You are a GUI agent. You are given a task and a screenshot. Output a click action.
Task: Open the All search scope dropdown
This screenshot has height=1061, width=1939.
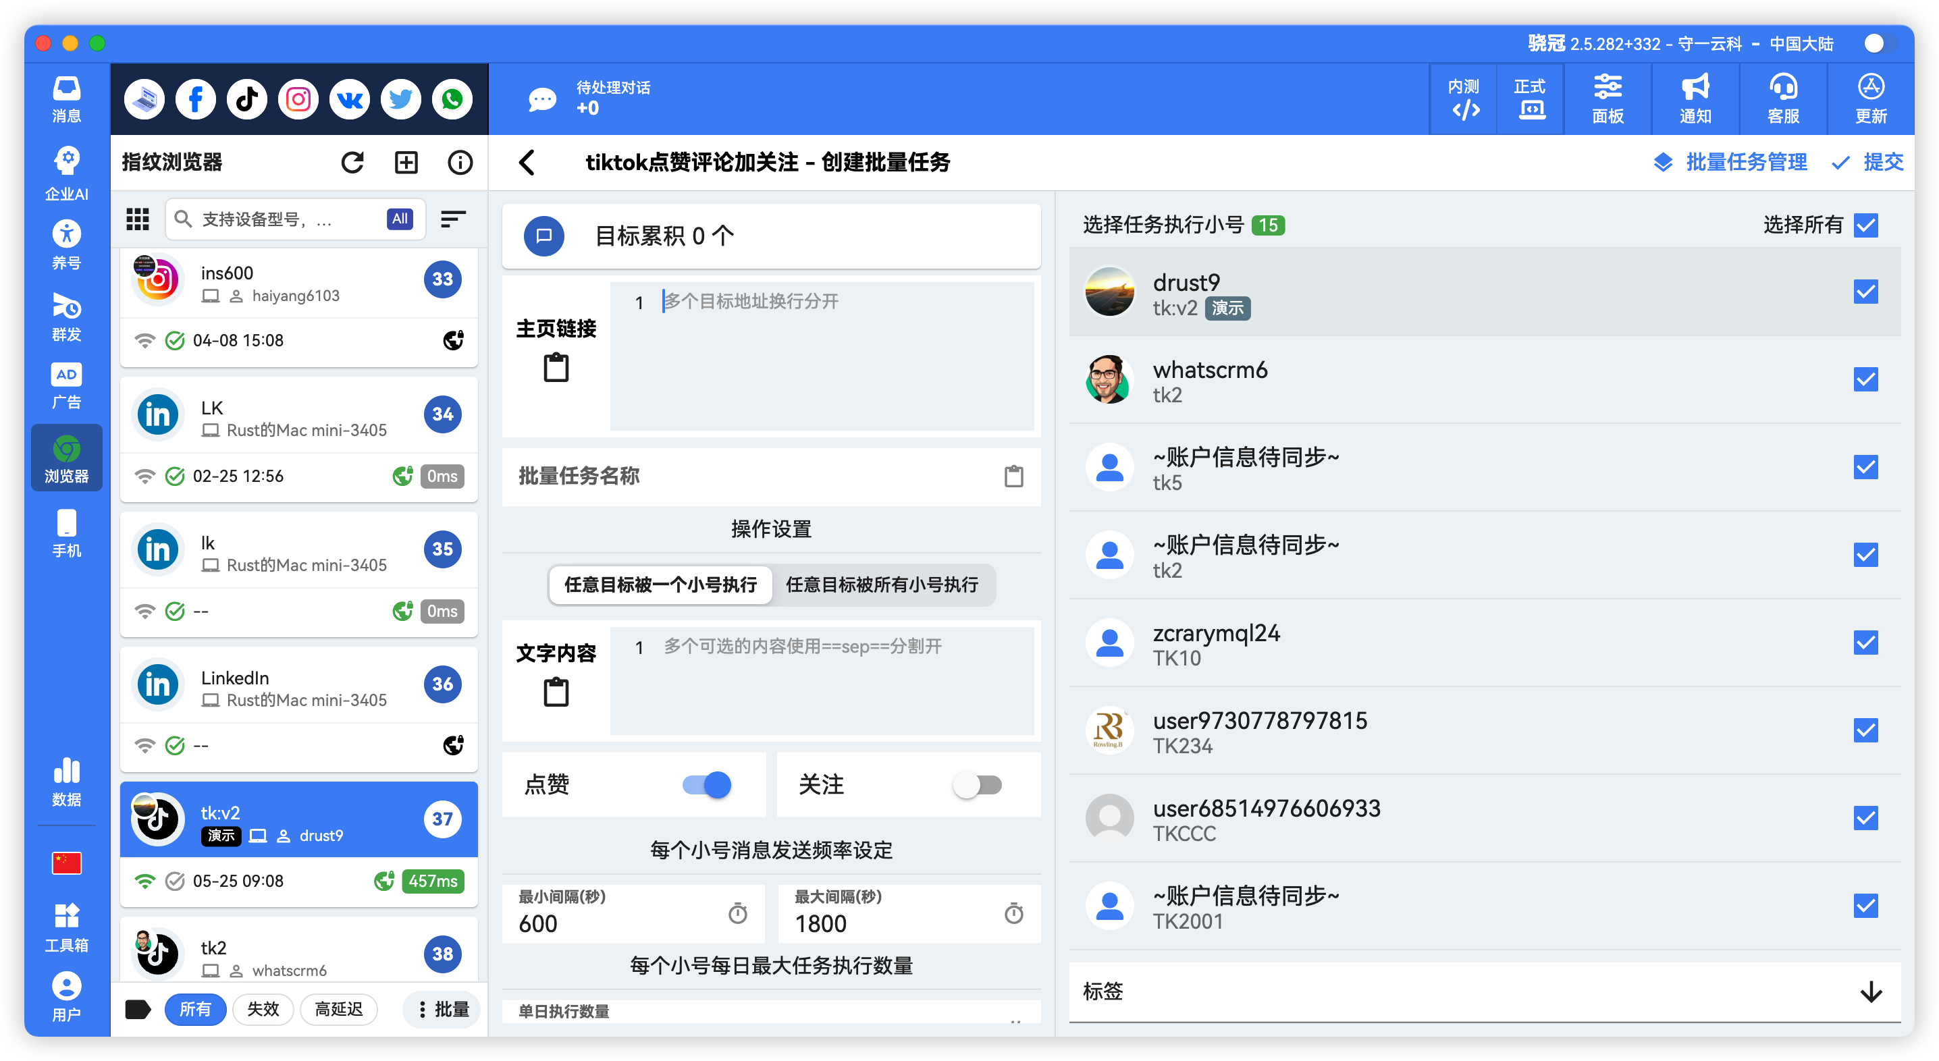399,219
